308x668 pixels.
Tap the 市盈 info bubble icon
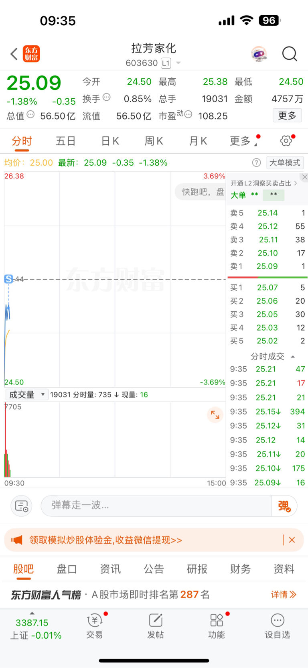(188, 114)
